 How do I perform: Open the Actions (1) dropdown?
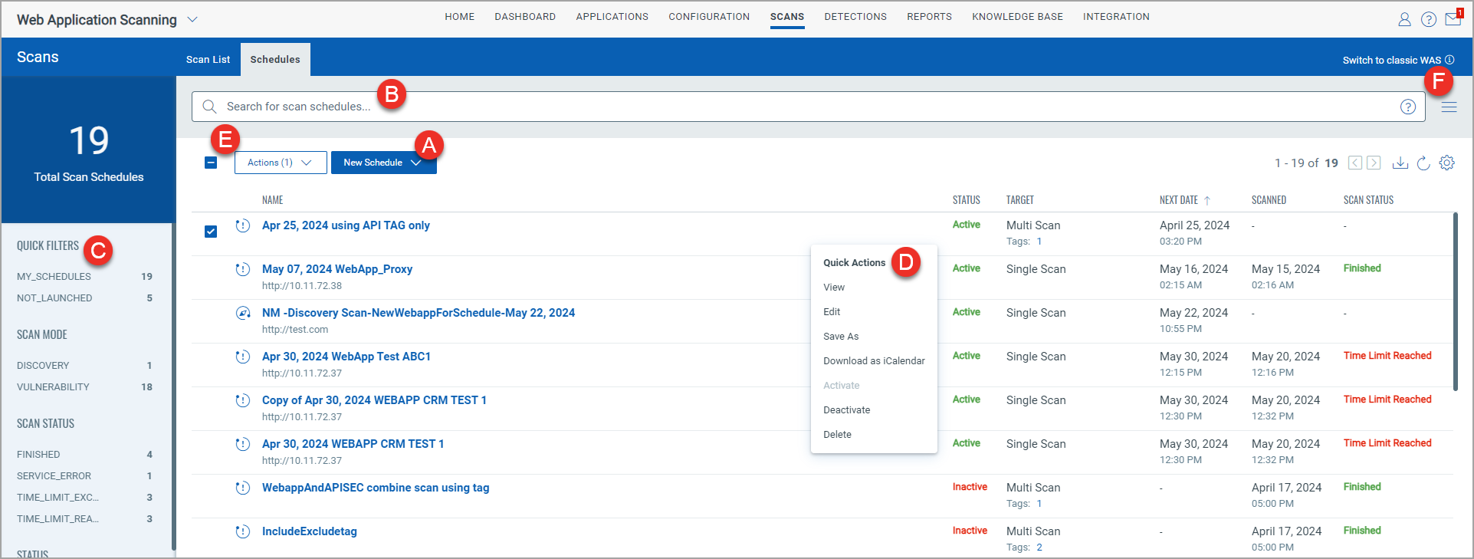pyautogui.click(x=281, y=163)
